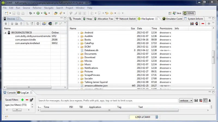Add a new LogCat filter
218x122 pixels.
(x=22, y=100)
